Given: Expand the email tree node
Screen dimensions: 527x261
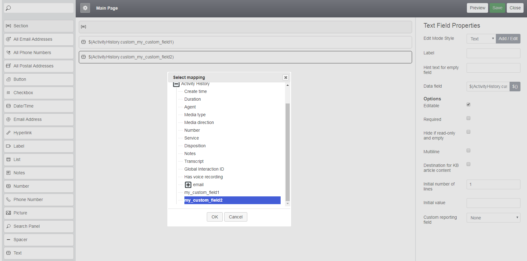Looking at the screenshot, I should click(x=188, y=185).
